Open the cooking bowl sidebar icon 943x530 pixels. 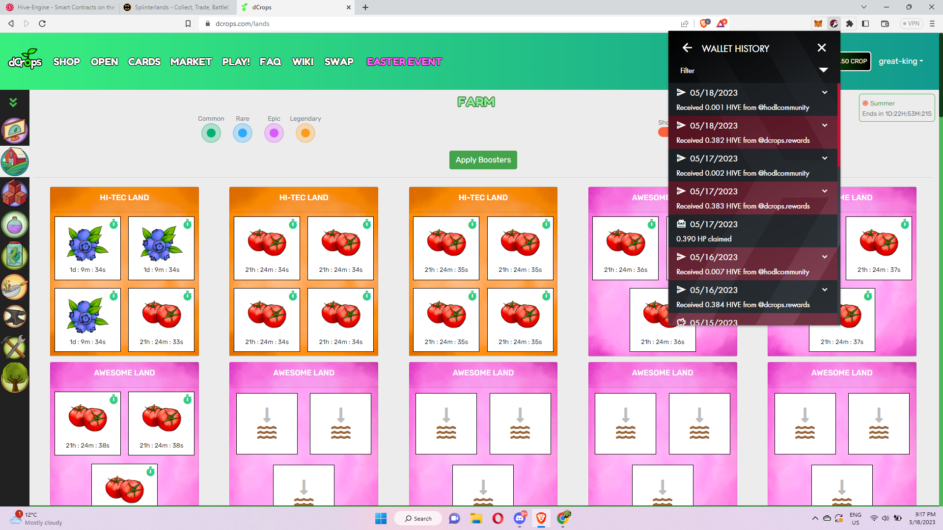tap(15, 287)
